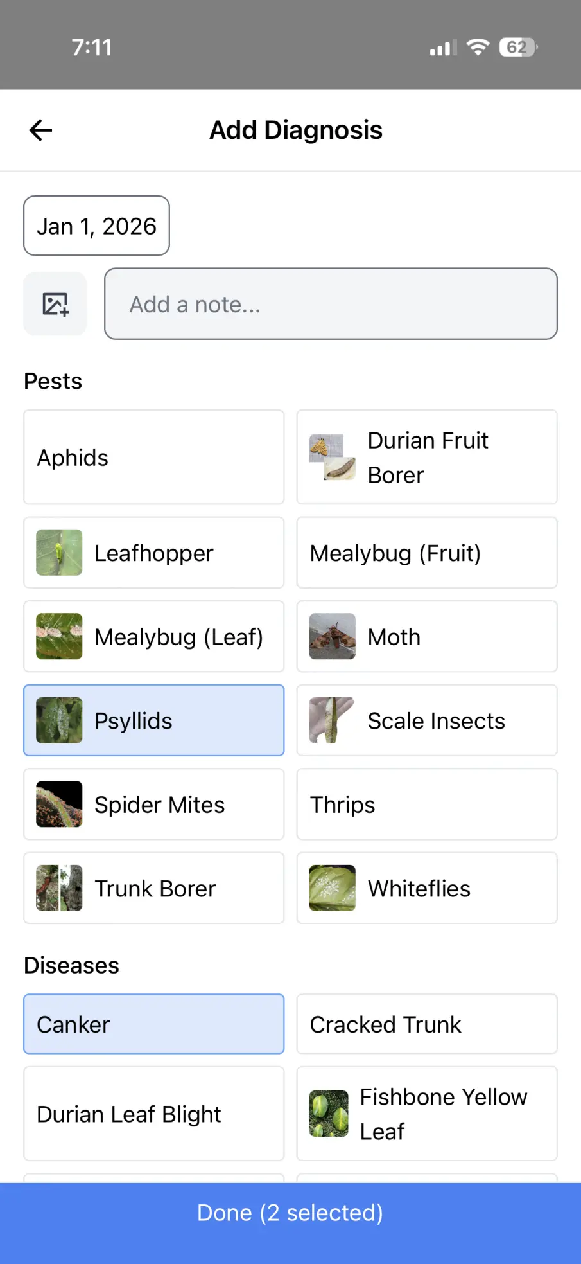Select the Thrips pest option

point(426,804)
